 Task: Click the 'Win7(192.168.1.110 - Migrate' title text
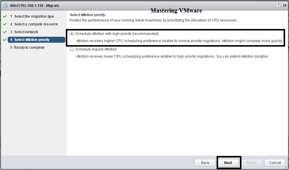[x=34, y=5]
